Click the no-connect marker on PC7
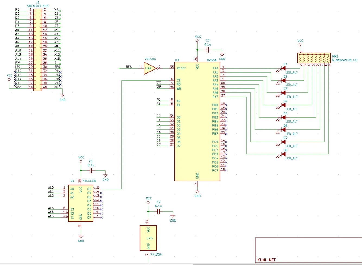Screen dimensions: 362x265 coord(226,170)
